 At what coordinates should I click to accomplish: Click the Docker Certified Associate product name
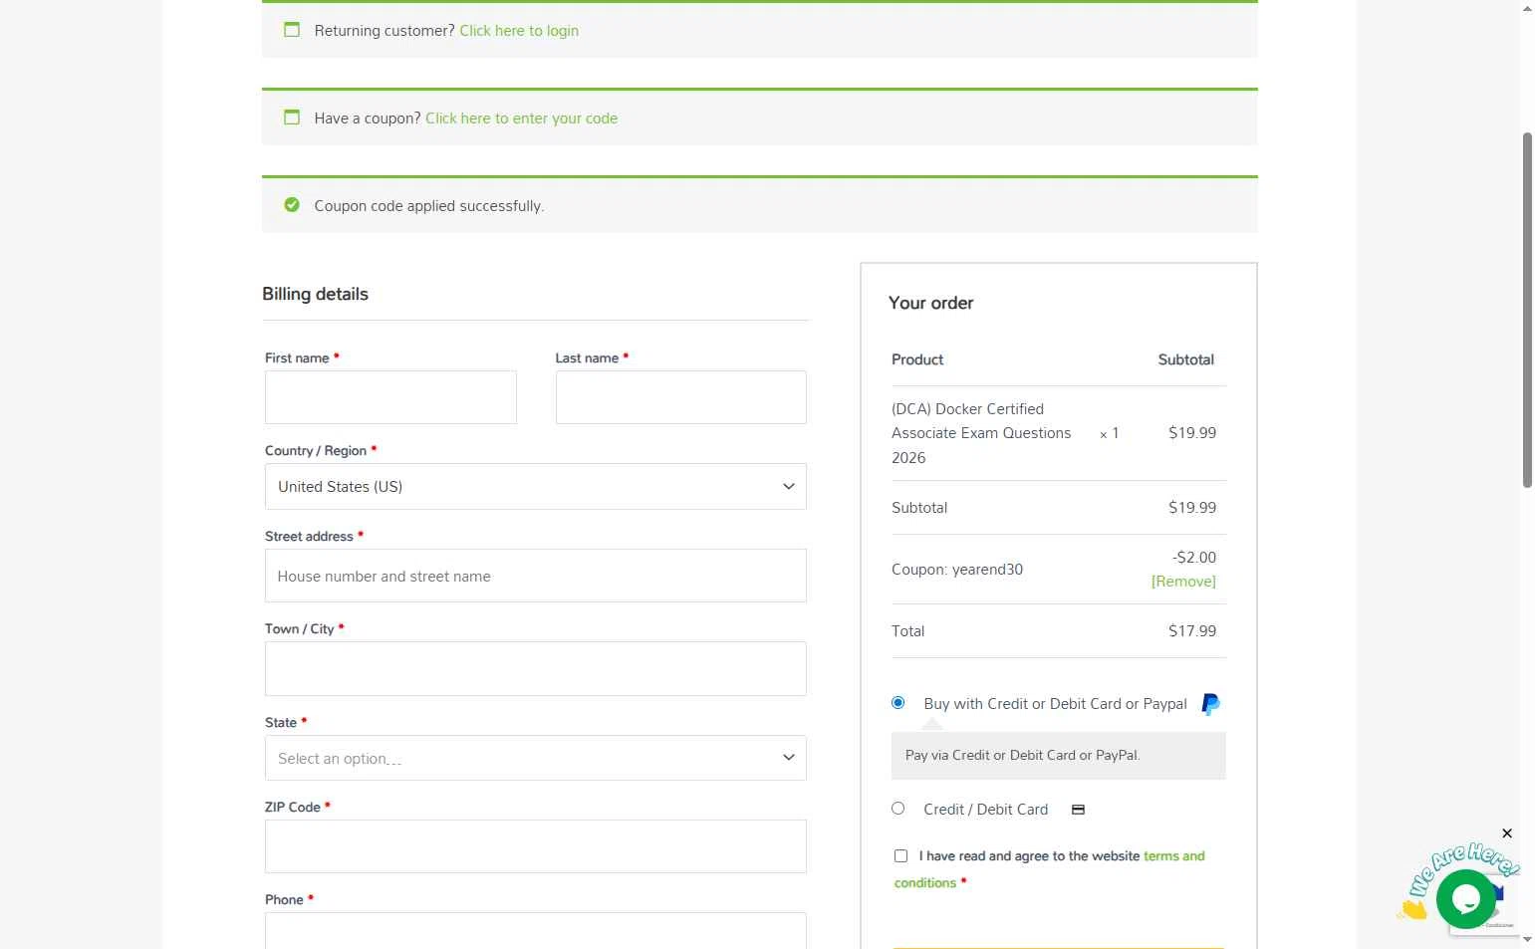pyautogui.click(x=981, y=433)
